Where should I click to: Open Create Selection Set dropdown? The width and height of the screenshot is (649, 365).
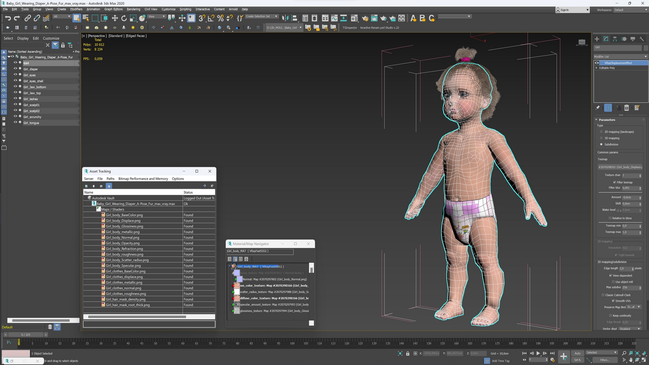tap(262, 17)
